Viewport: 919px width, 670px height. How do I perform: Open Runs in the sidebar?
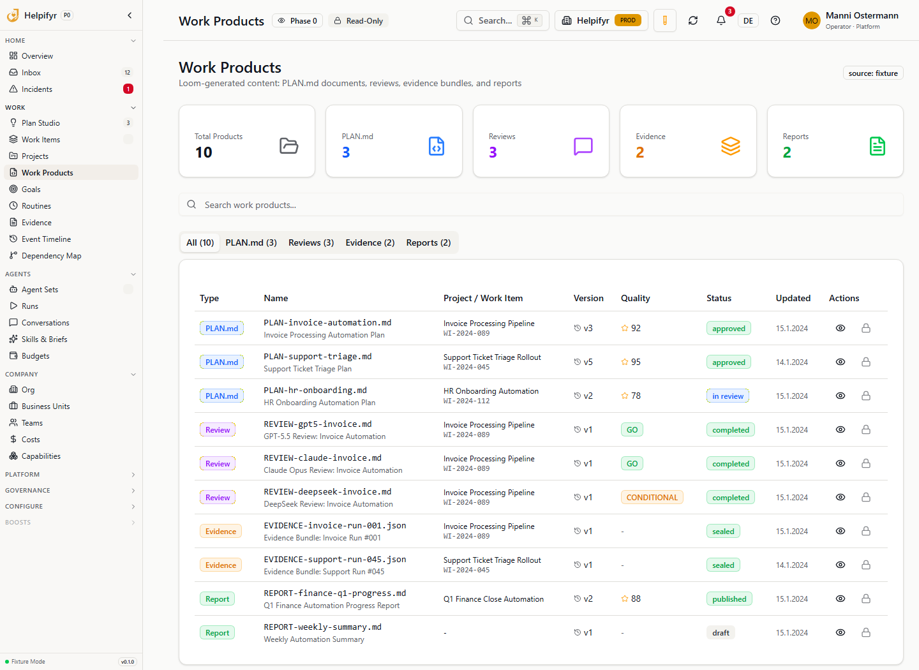coord(71,306)
